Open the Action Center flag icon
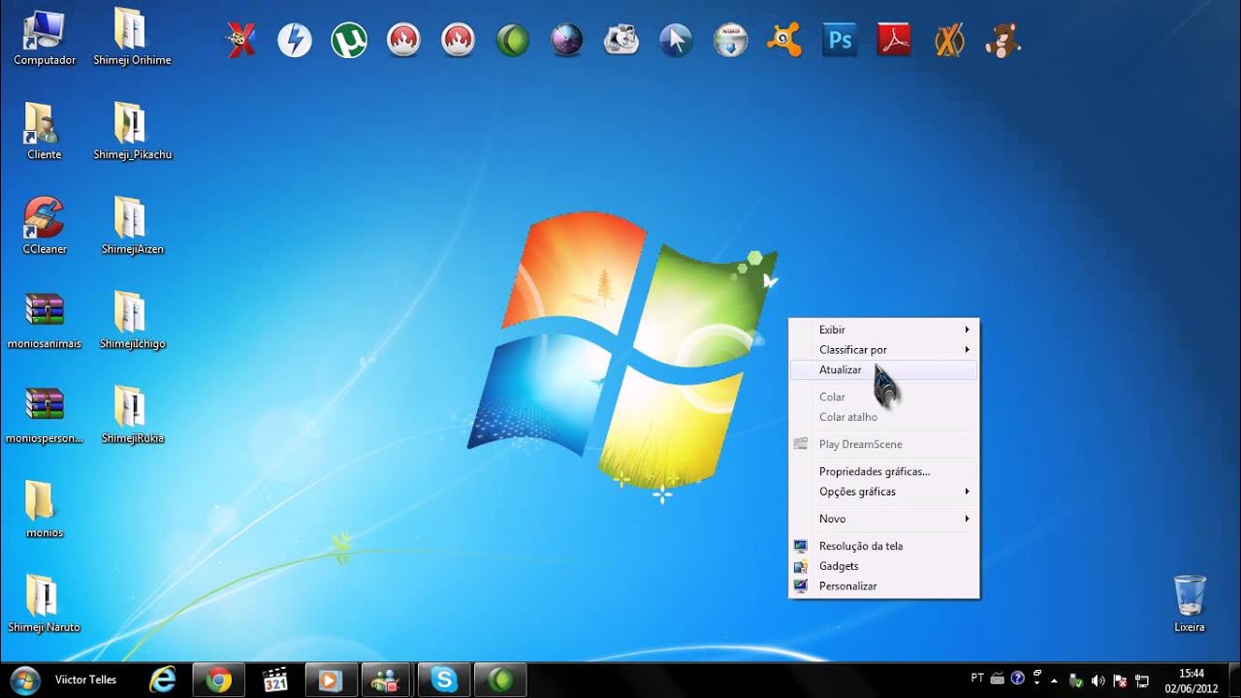This screenshot has height=698, width=1241. (1120, 681)
